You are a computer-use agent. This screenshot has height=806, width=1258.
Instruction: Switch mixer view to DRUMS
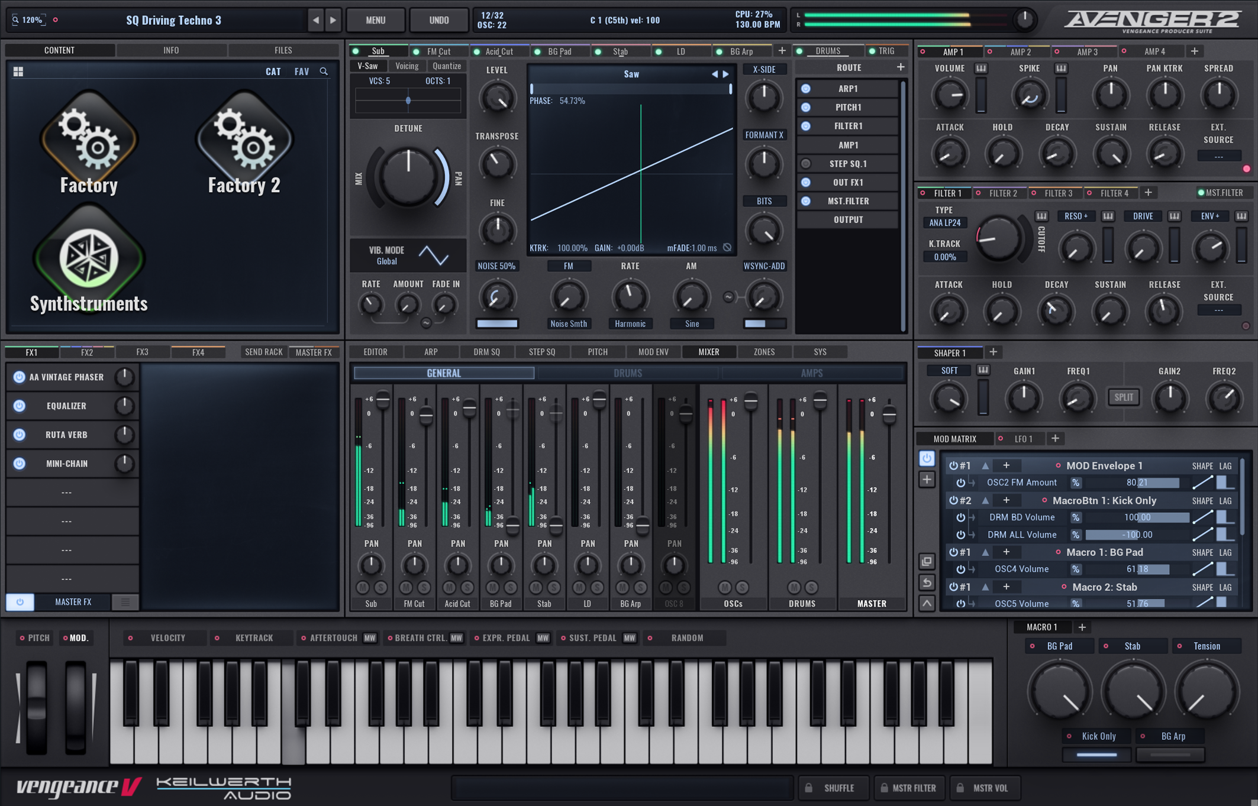[x=627, y=373]
